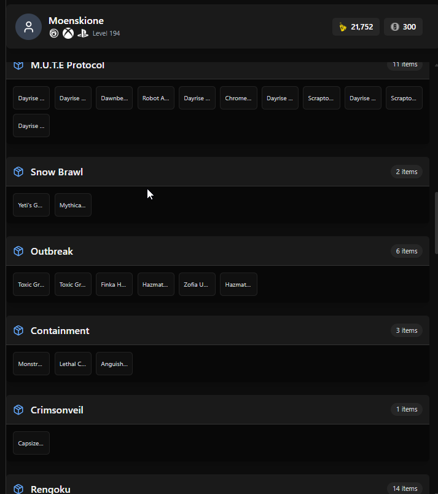438x494 pixels.
Task: Click the 6 items badge for Outbreak
Action: click(x=407, y=251)
